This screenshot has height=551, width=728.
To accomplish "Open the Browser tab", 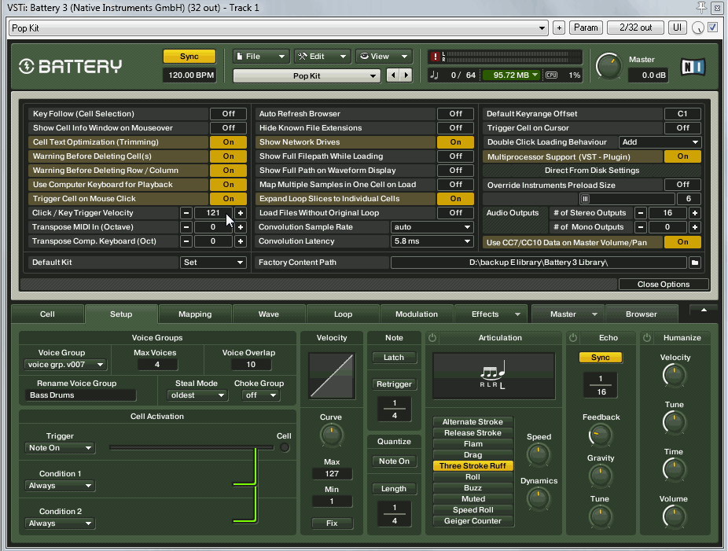I will 642,314.
